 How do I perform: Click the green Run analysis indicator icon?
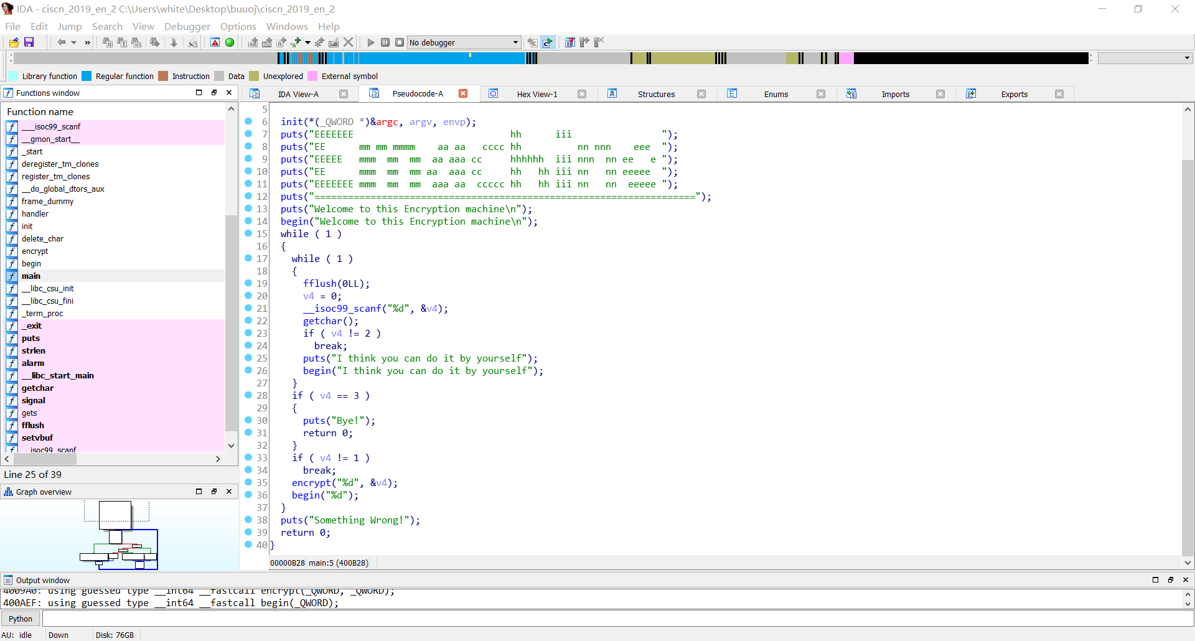click(230, 42)
